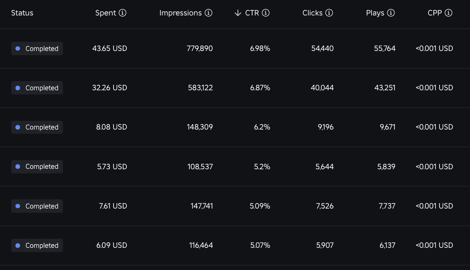Sort by the Spent column header
470x270 pixels.
pos(106,13)
